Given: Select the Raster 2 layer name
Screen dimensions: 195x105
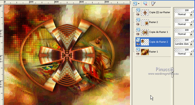Looking at the screenshot, I should coord(153,22).
